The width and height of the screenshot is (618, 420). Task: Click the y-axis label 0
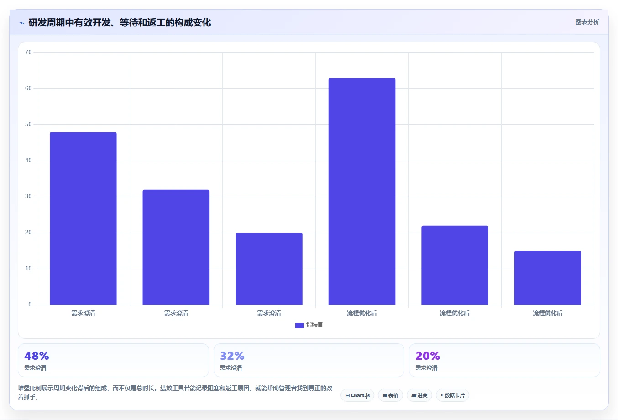point(30,305)
